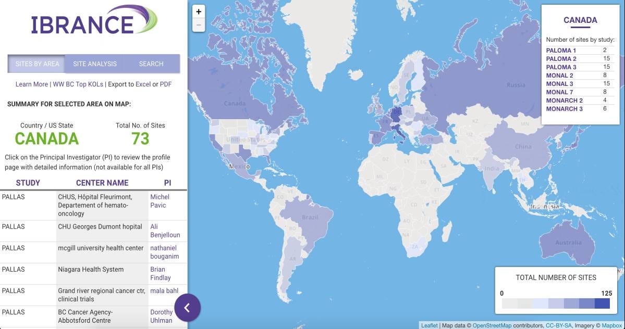Select Brazil on the map
Screen dimensions: 625x329
[x=310, y=217]
